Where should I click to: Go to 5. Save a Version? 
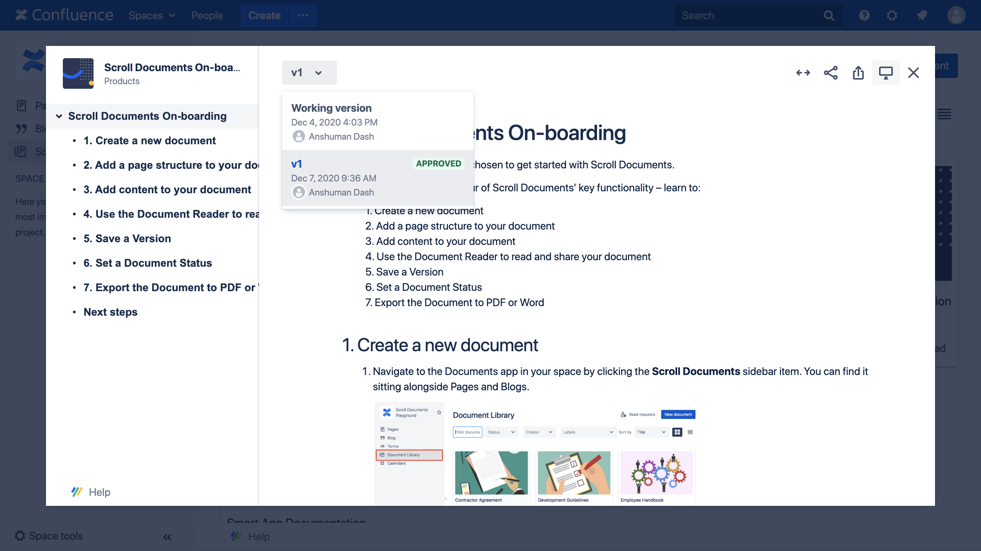pos(127,238)
